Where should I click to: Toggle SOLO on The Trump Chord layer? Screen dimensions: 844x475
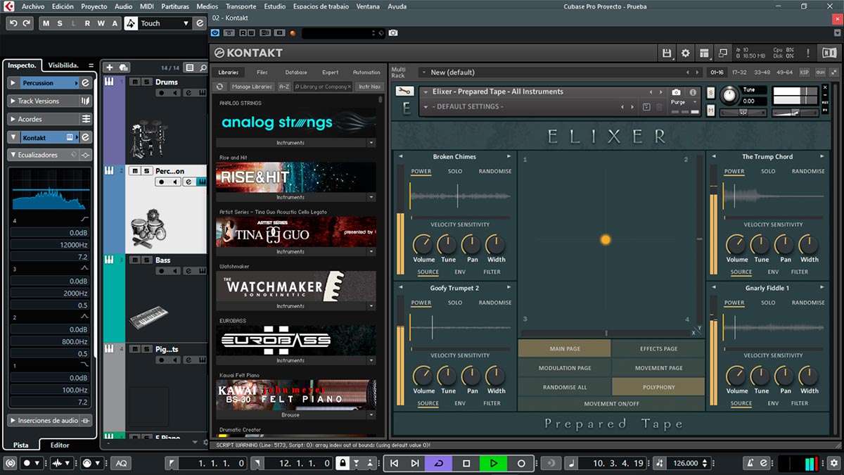(768, 171)
